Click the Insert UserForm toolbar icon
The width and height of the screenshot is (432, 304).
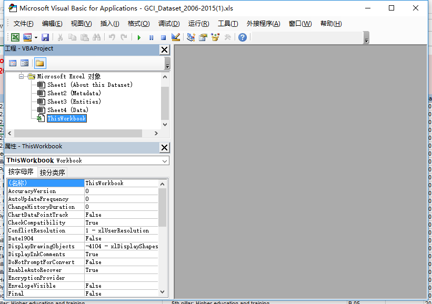click(x=27, y=37)
